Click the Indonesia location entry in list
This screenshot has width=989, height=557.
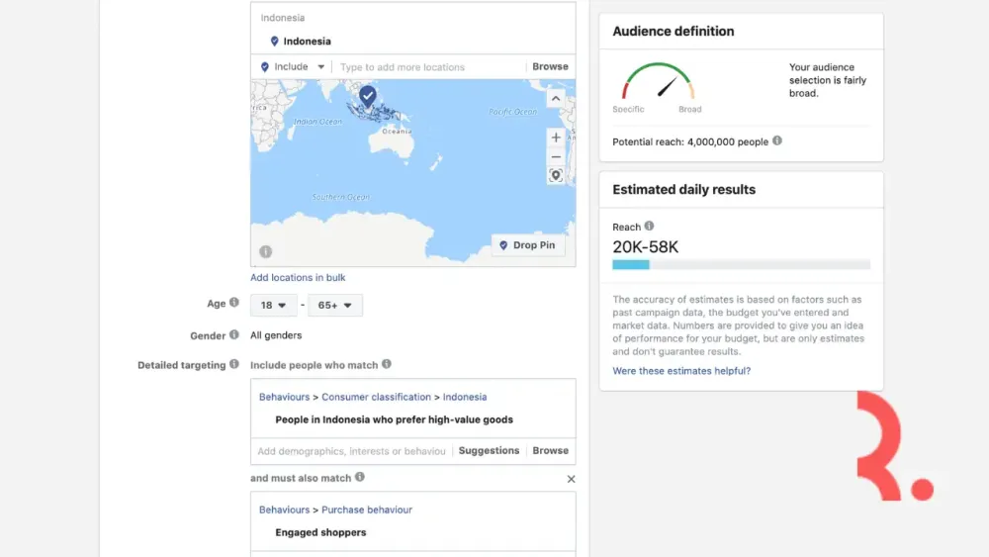point(307,41)
